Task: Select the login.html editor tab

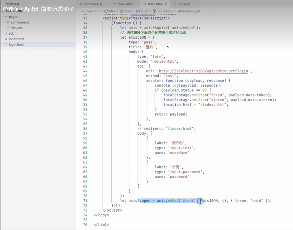Action: pos(155,4)
